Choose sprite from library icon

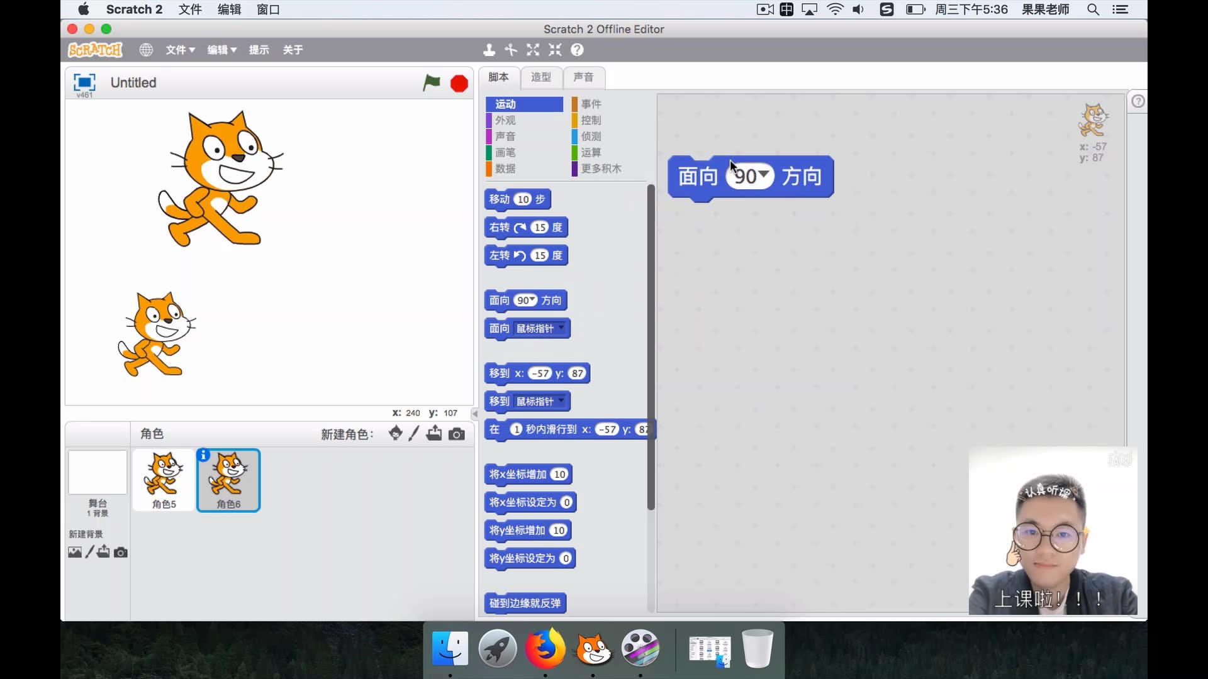[395, 433]
